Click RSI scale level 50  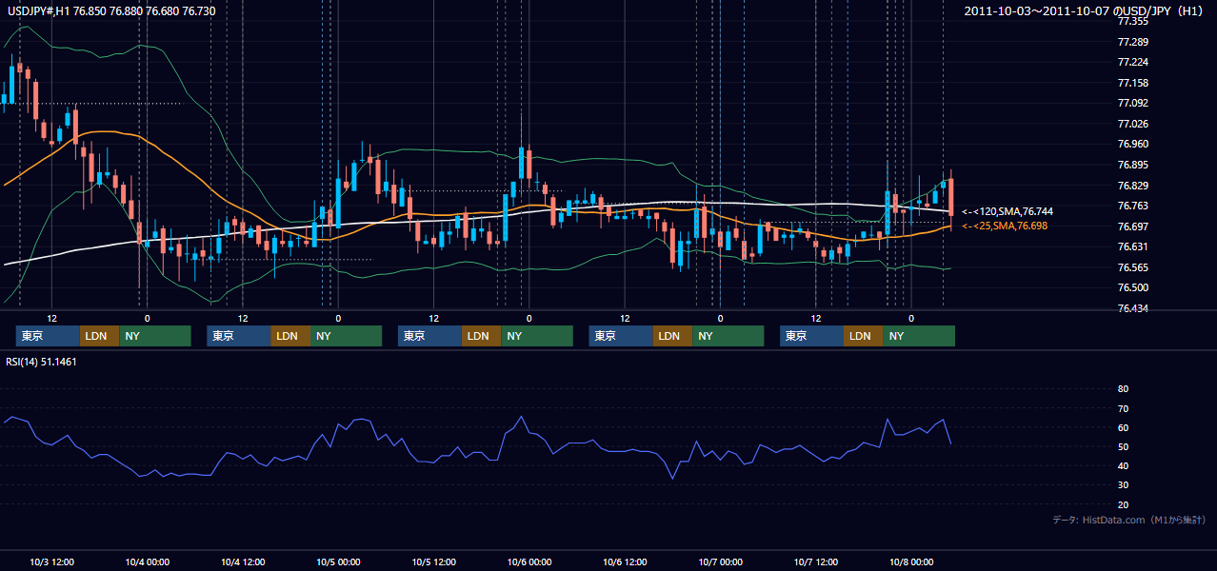(1123, 446)
